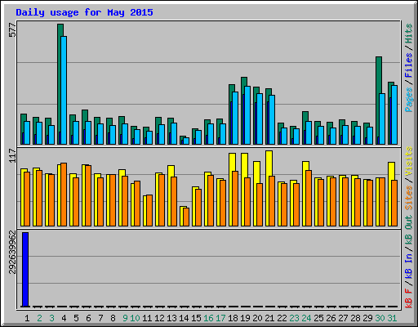
Task: Click the day '4' axis label
Action: pyautogui.click(x=64, y=318)
